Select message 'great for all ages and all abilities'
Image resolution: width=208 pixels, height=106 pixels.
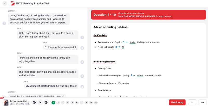[48, 74]
